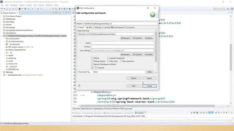Switch to the Environment tab in dialog

pyautogui.click(x=117, y=27)
